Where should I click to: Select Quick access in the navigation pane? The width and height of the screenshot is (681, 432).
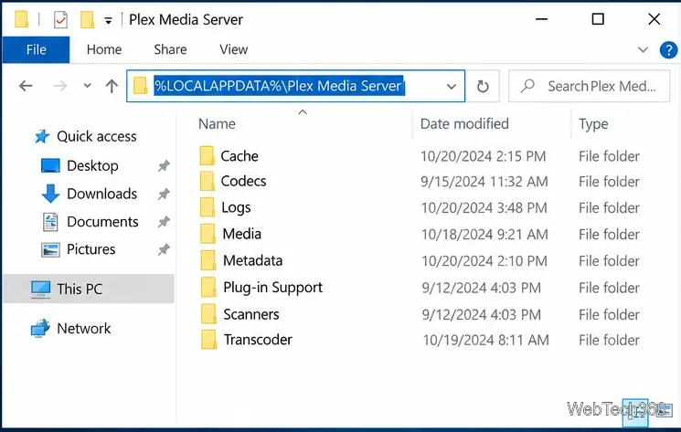click(x=96, y=137)
